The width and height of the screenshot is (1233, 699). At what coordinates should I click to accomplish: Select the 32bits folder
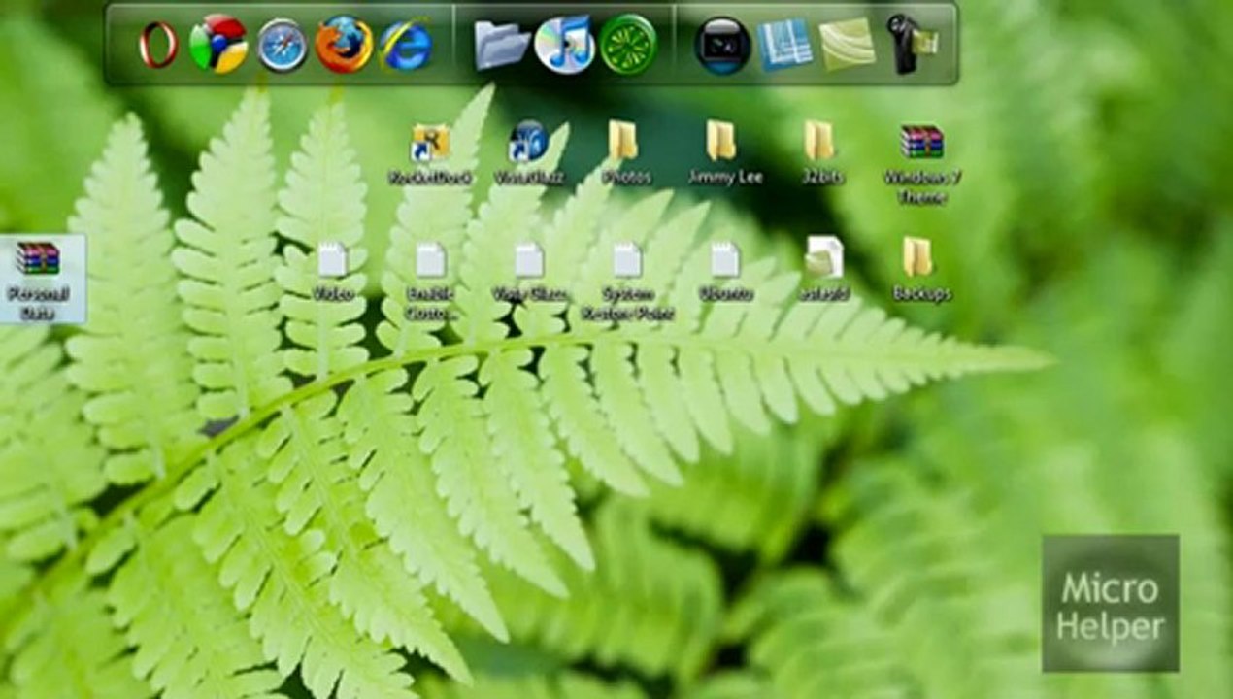point(821,153)
